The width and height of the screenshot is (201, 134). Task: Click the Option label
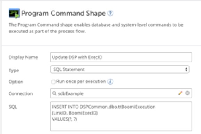(x=16, y=82)
